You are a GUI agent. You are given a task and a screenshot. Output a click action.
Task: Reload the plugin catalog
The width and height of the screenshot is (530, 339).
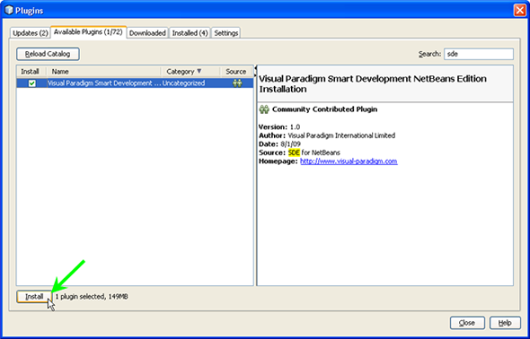[48, 54]
